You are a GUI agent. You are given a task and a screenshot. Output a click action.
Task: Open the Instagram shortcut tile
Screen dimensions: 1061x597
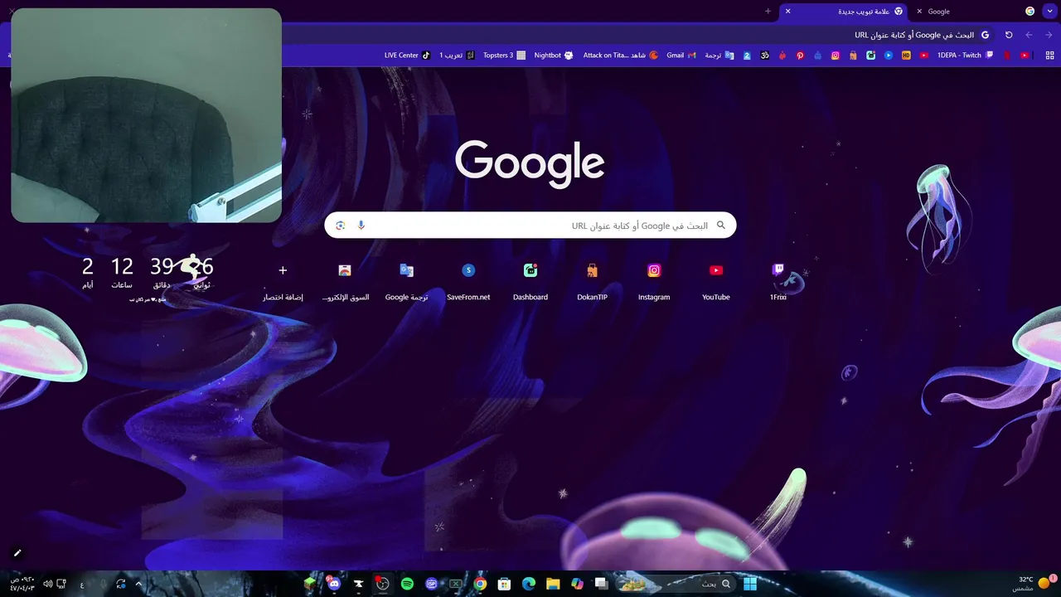(654, 280)
